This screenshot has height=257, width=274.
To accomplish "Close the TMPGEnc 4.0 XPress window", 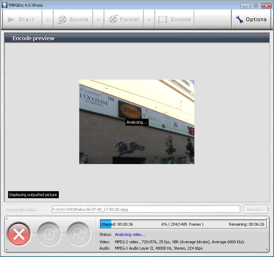I will [266, 6].
